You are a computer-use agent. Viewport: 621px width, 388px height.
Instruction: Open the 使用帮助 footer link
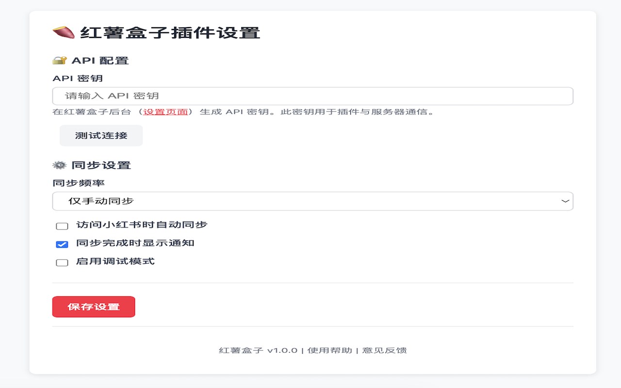tap(330, 350)
